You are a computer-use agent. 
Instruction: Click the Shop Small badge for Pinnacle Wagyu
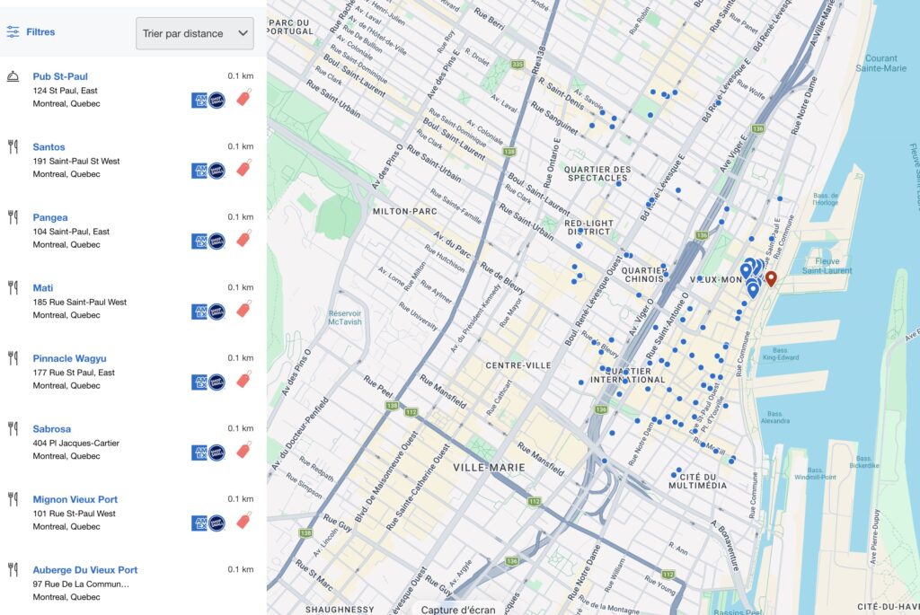pos(217,382)
